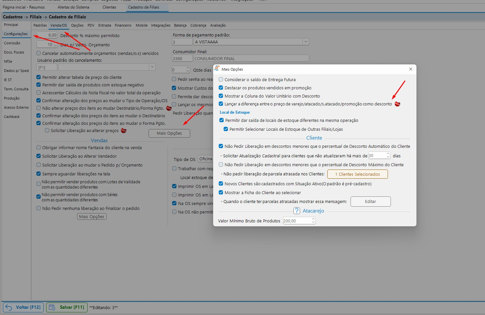Switch to Alertas do Sistema tab
This screenshot has height=315, width=485.
[73, 7]
